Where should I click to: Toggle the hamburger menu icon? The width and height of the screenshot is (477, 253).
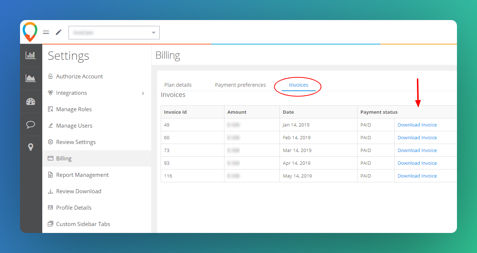click(x=46, y=32)
